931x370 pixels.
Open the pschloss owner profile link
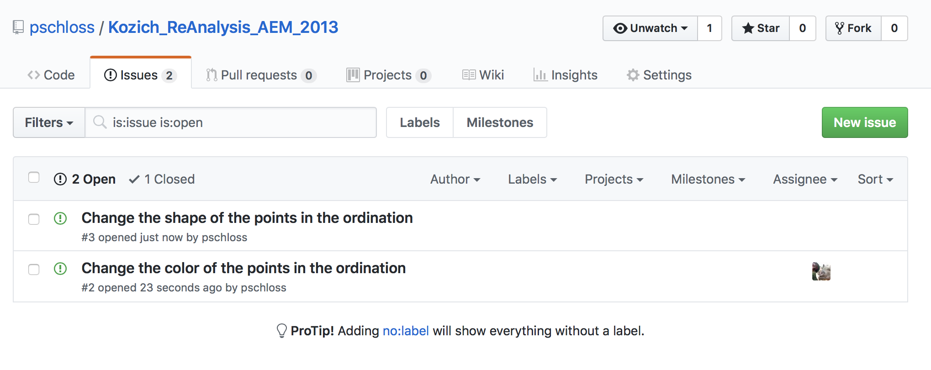pyautogui.click(x=62, y=27)
